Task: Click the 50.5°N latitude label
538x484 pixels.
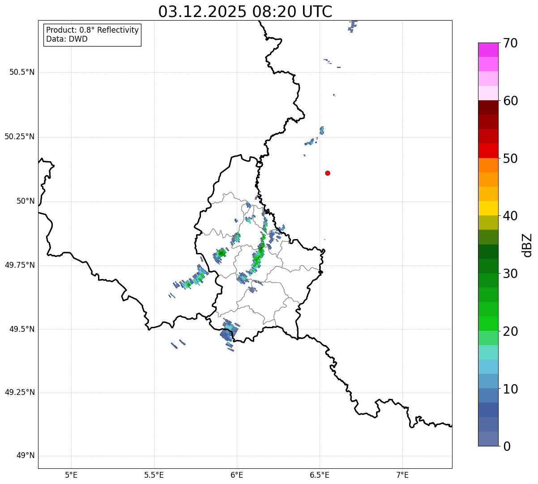Action: coord(22,72)
